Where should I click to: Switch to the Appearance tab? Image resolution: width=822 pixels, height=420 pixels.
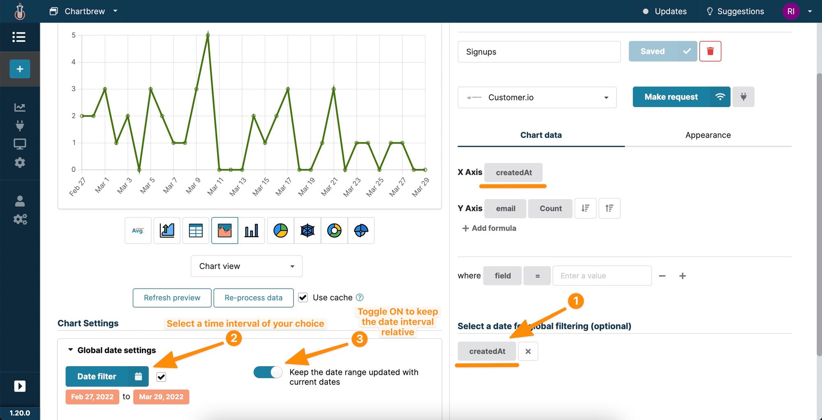point(708,135)
